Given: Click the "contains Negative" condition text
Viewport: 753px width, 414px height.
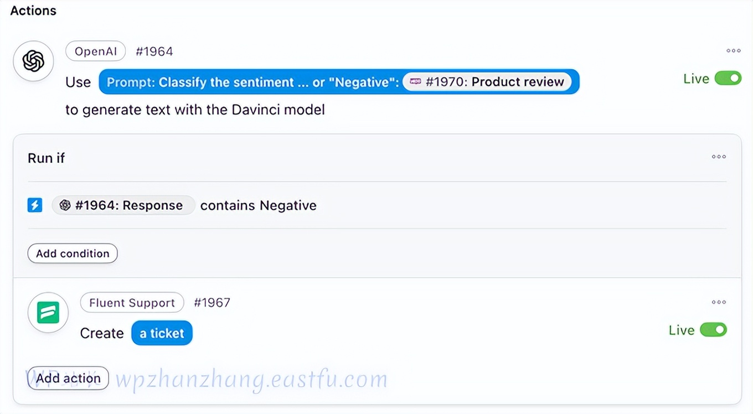Looking at the screenshot, I should [x=259, y=205].
